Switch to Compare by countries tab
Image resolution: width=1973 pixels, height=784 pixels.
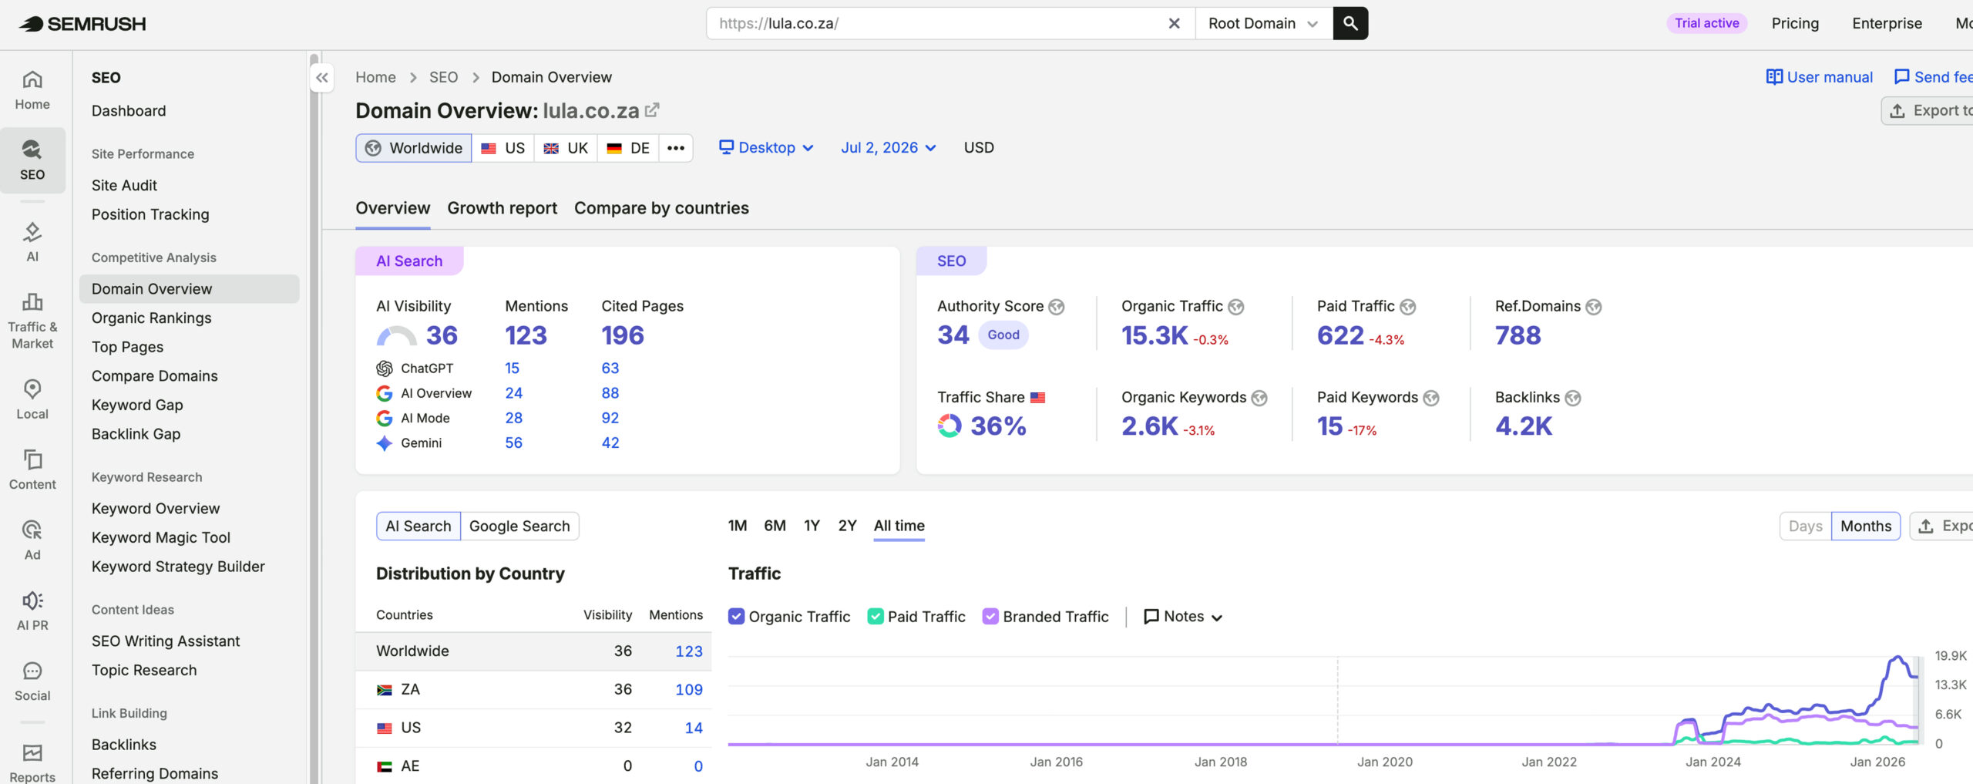coord(661,208)
